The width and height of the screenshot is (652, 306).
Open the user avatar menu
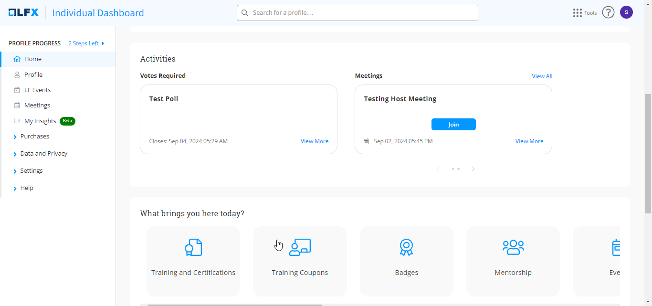click(626, 12)
